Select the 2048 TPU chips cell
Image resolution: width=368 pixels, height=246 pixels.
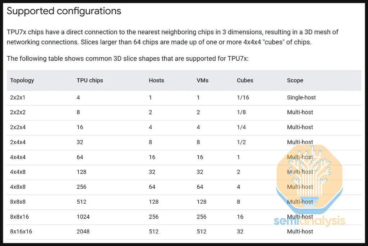pos(83,232)
